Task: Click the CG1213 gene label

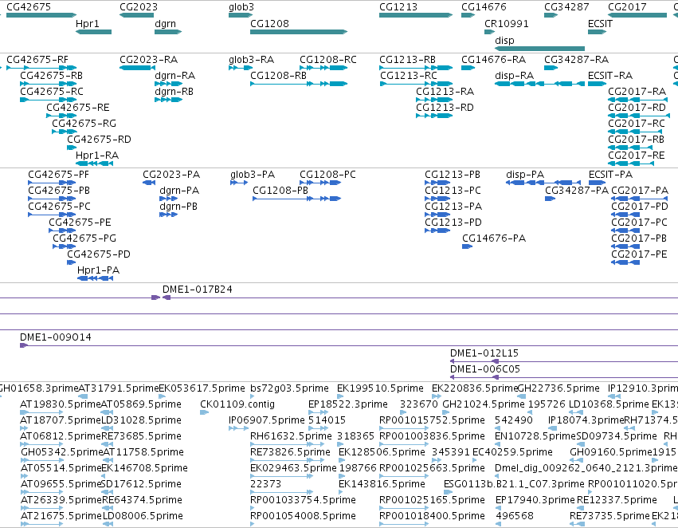Action: click(398, 7)
